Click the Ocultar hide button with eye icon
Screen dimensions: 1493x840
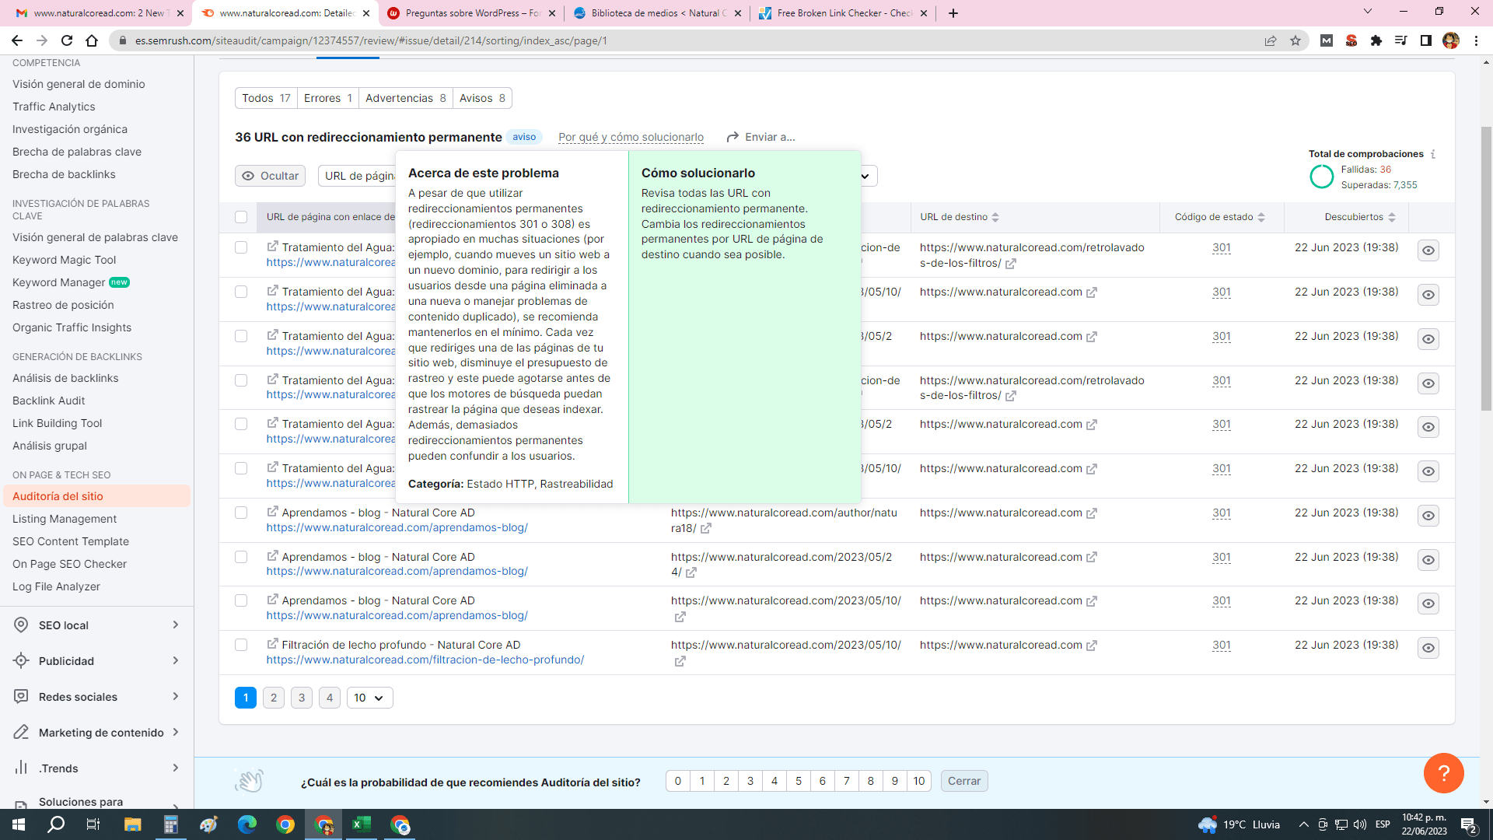pos(270,176)
